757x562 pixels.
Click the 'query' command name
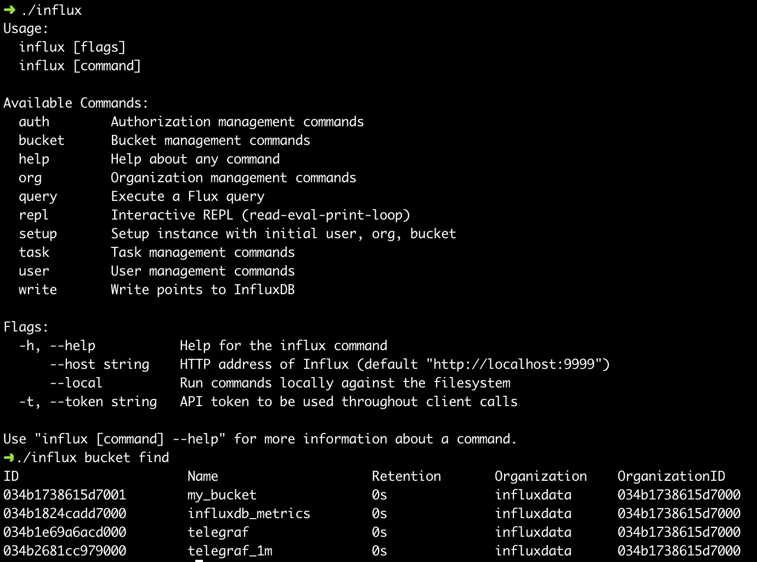point(38,196)
